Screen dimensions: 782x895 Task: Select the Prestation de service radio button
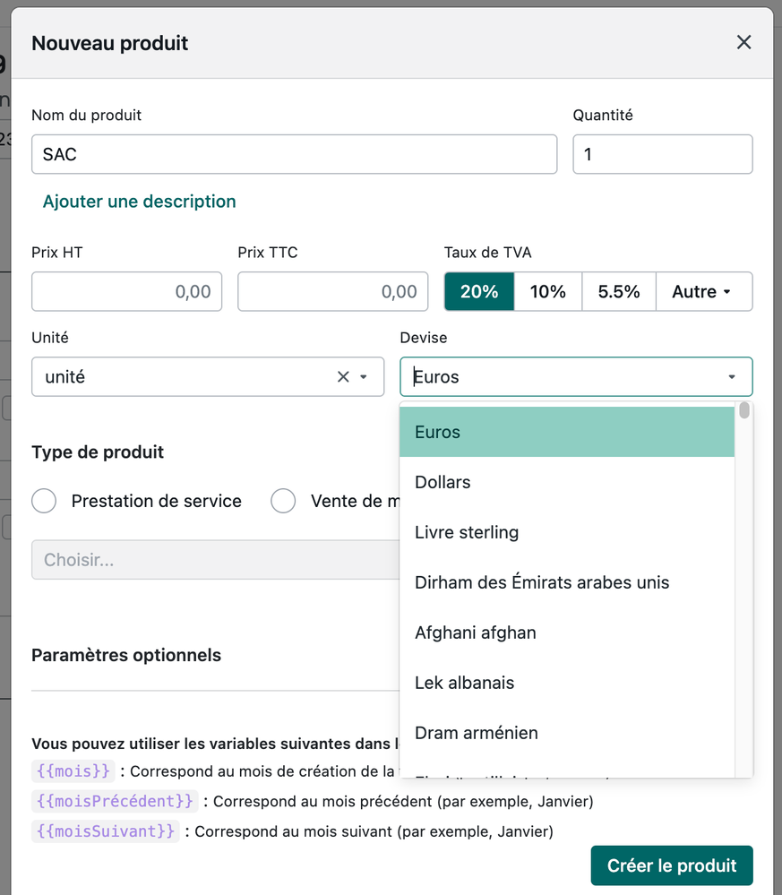click(x=45, y=501)
